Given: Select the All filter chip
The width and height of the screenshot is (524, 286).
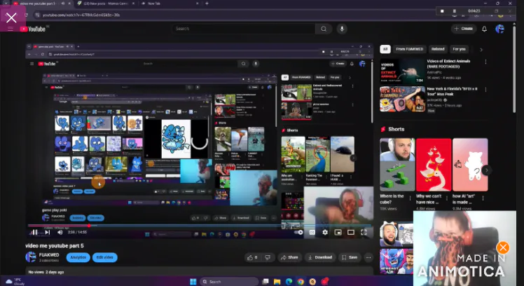Looking at the screenshot, I should 385,49.
